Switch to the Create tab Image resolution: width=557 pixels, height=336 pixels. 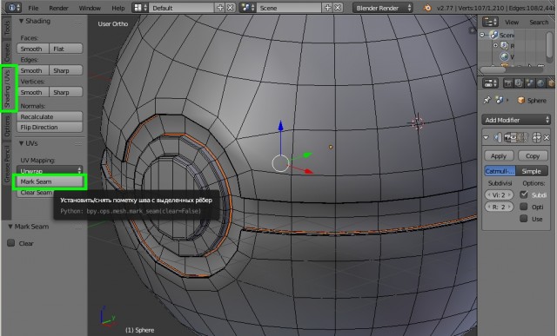click(x=7, y=52)
